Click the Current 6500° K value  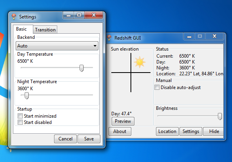click(x=187, y=56)
